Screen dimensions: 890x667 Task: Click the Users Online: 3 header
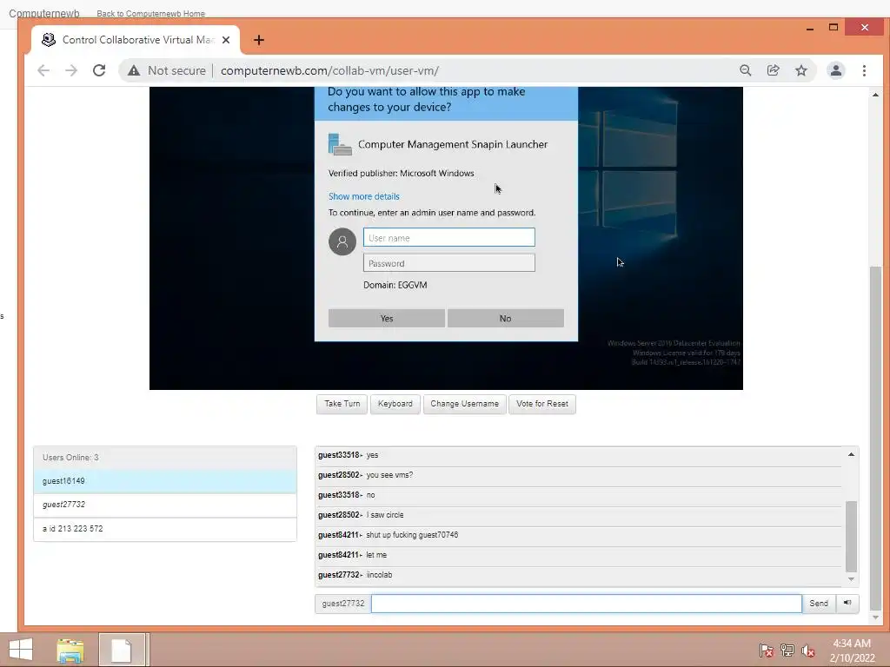click(x=165, y=458)
